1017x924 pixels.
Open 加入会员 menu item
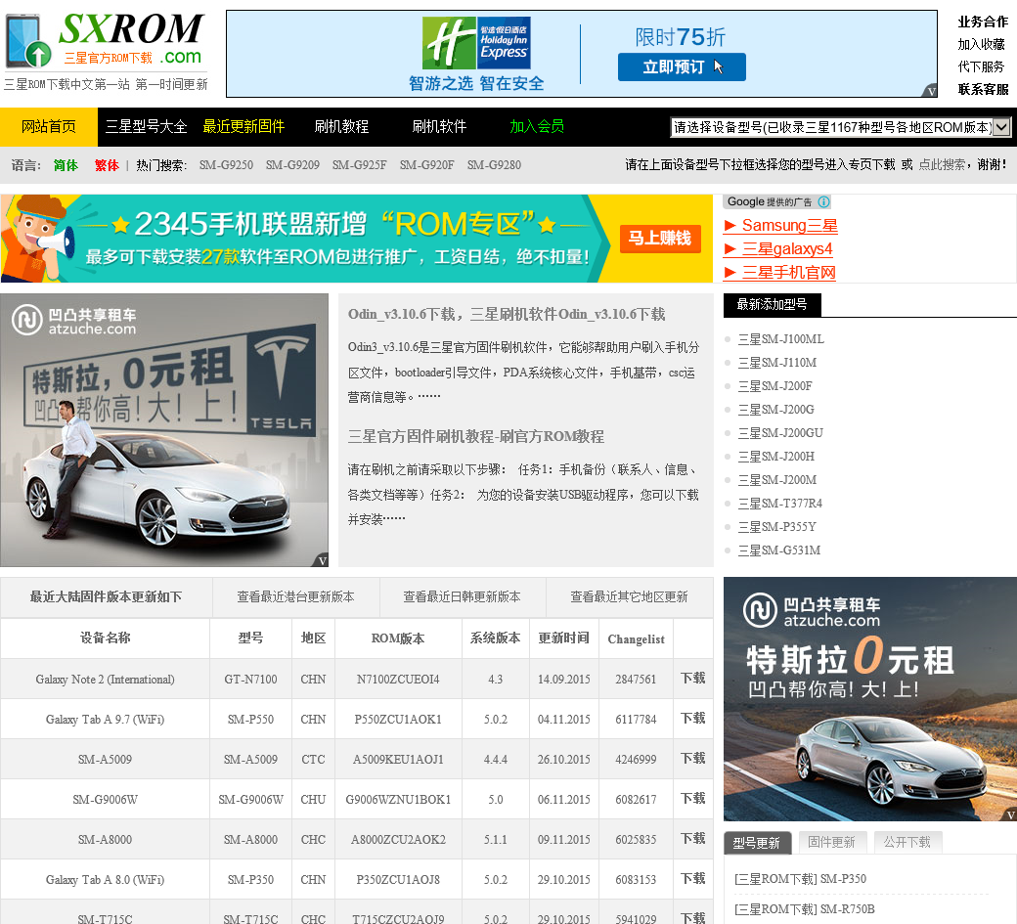click(537, 126)
